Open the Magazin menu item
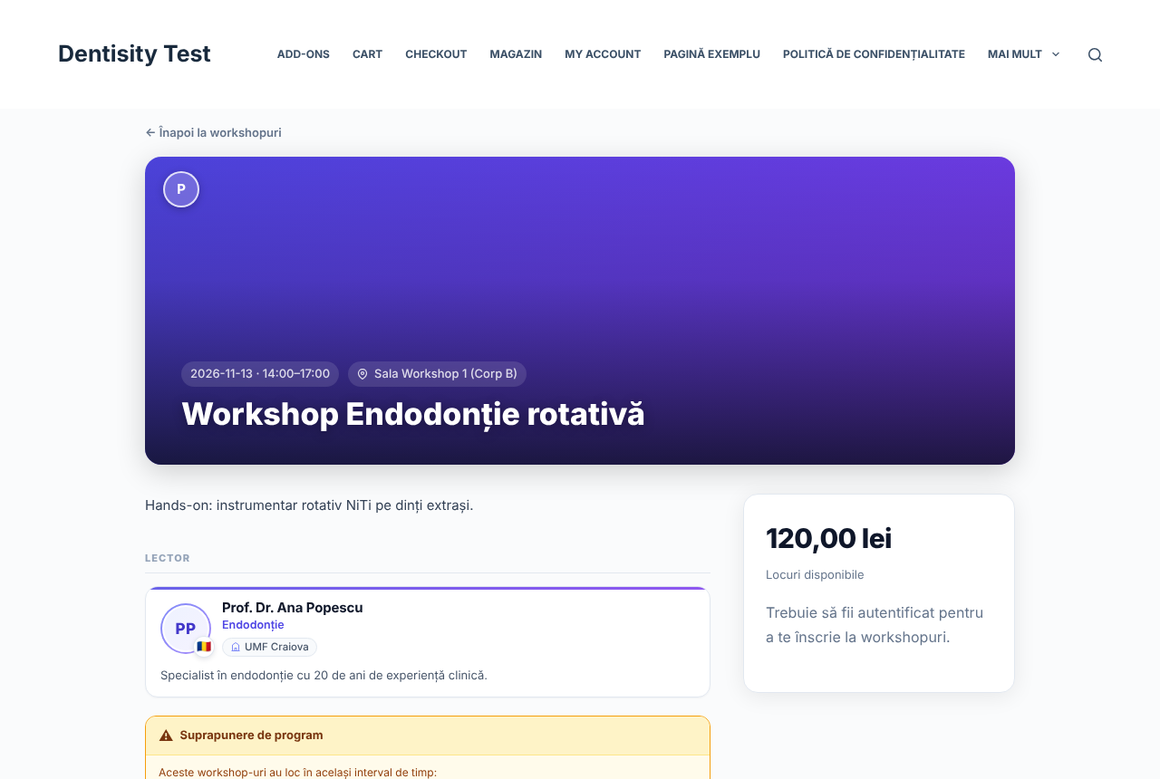The height and width of the screenshot is (779, 1160). click(516, 54)
